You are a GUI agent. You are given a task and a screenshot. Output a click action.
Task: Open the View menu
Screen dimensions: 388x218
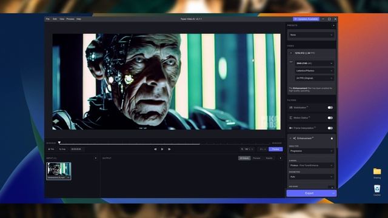pyautogui.click(x=62, y=19)
